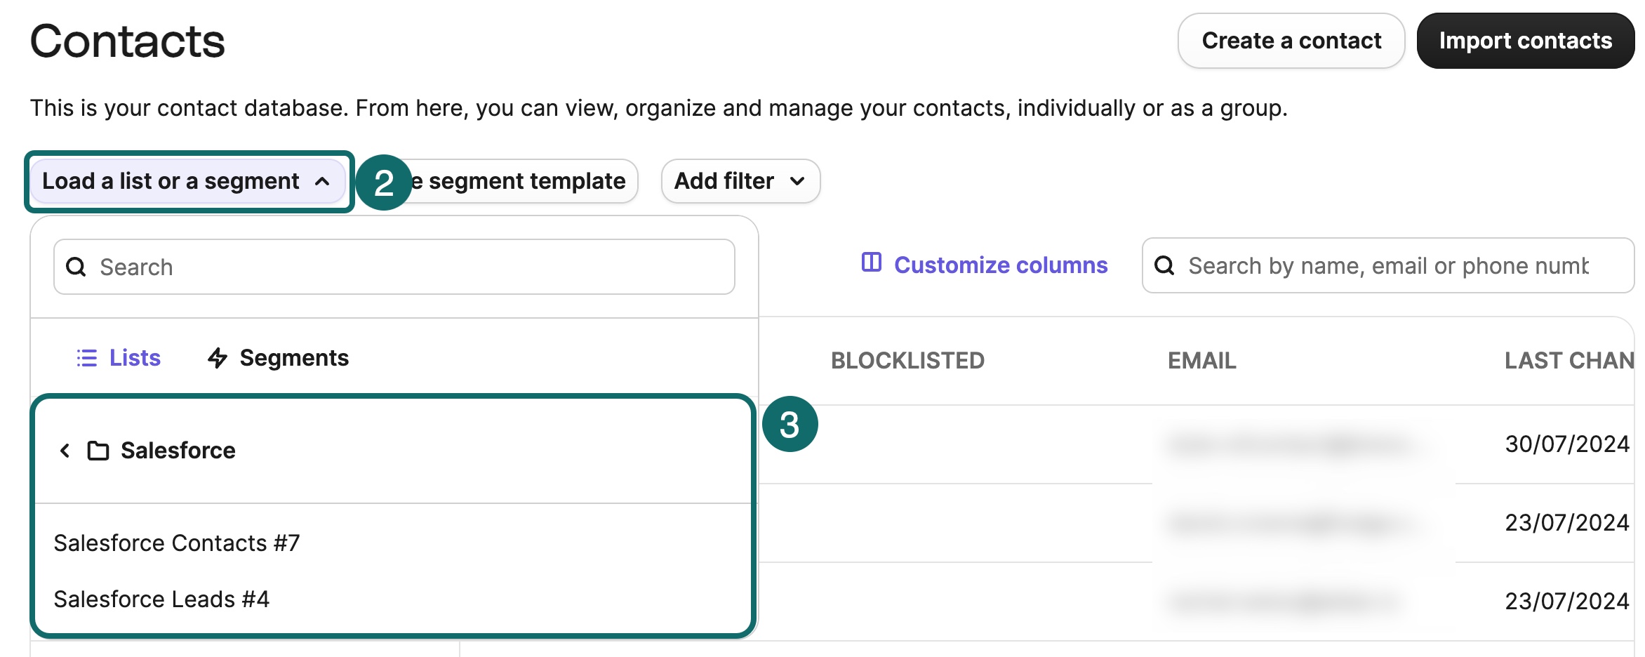Screen dimensions: 1645x657
Task: Click the Create a contact button
Action: 1291,41
